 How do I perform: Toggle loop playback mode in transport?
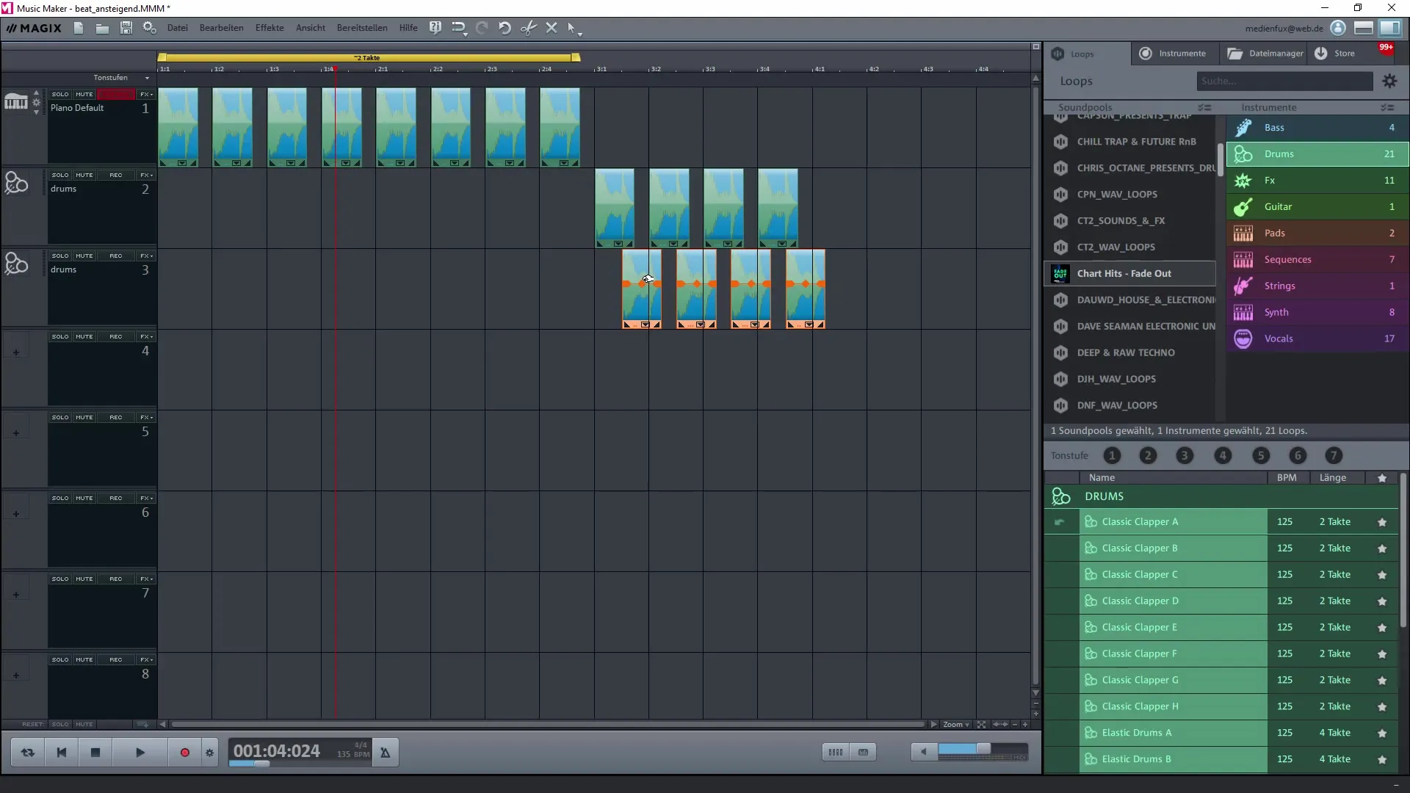(28, 753)
